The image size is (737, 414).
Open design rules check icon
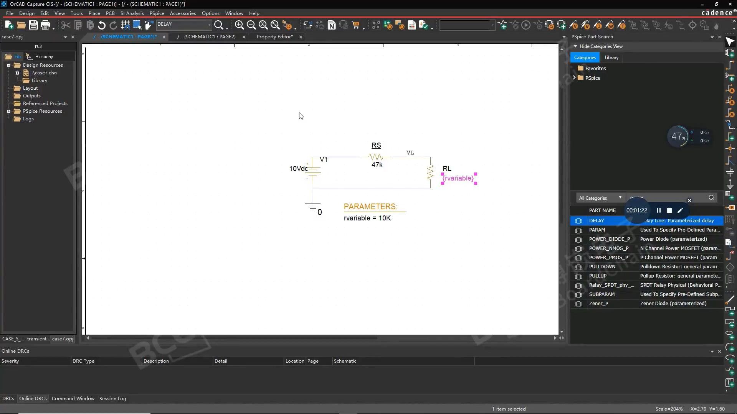423,25
